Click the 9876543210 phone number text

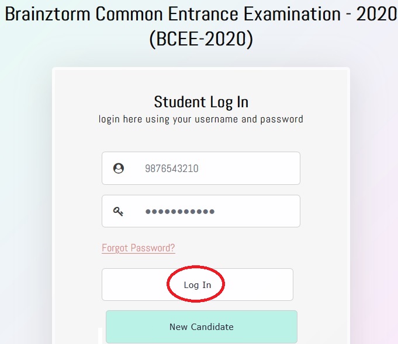172,169
